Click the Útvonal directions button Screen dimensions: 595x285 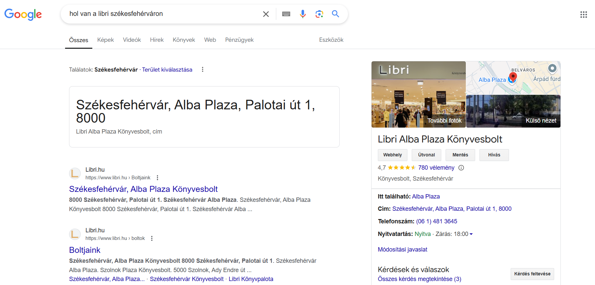click(x=426, y=155)
